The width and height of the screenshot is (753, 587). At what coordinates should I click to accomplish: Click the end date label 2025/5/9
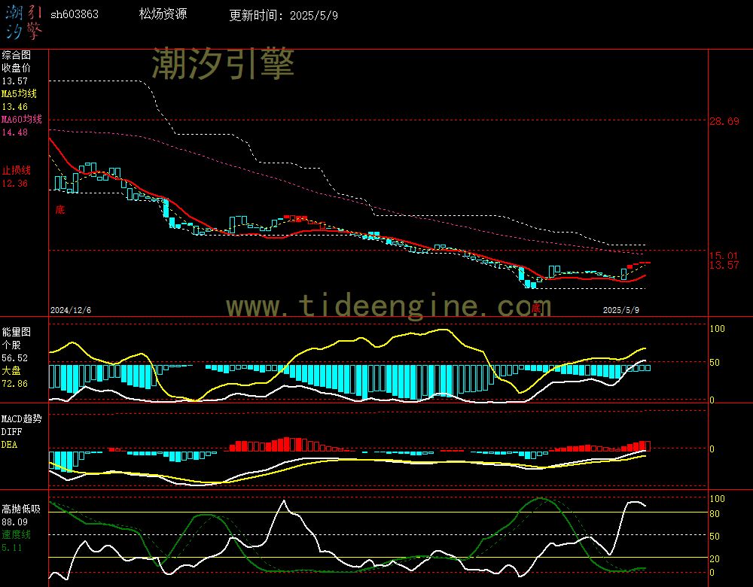click(621, 310)
